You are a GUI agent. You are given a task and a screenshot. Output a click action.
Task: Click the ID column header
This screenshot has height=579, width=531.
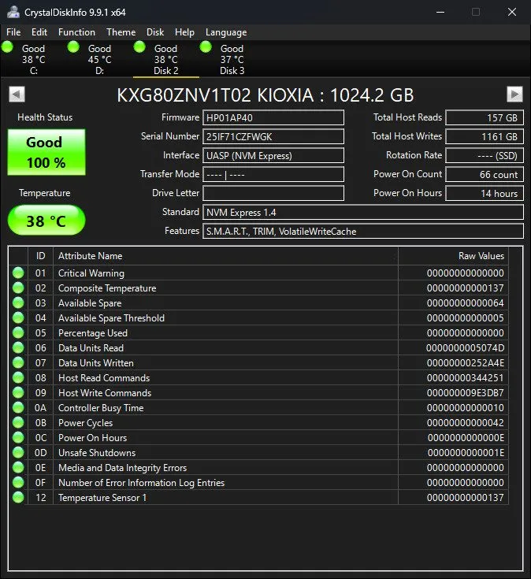click(41, 256)
